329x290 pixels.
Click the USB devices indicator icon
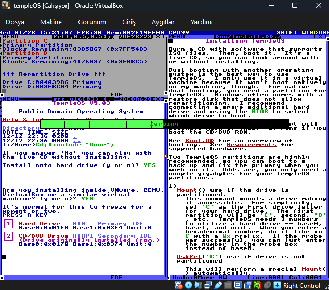click(x=218, y=285)
